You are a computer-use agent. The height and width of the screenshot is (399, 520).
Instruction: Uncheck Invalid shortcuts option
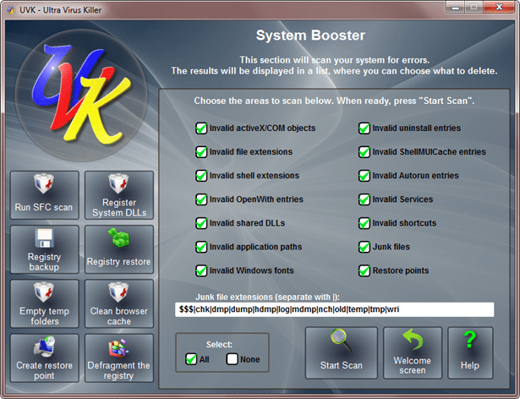(x=364, y=223)
